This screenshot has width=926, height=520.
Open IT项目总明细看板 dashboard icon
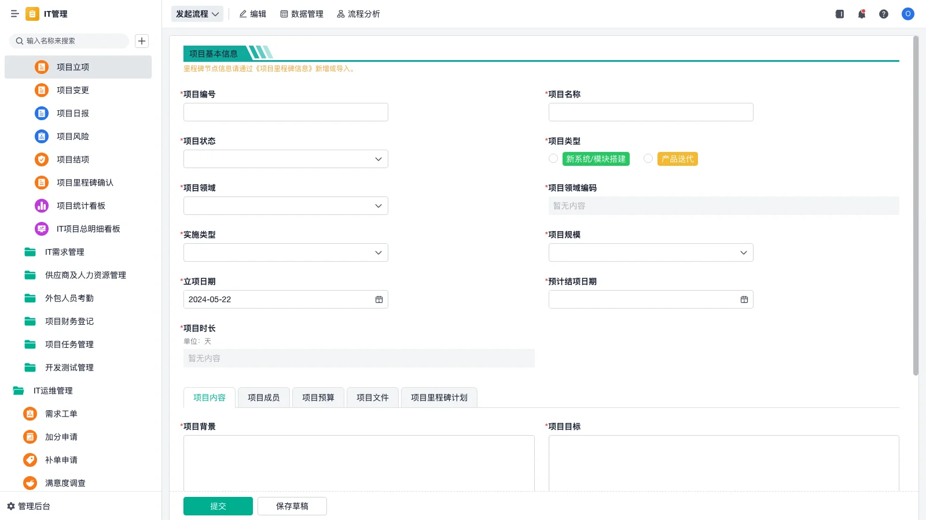click(x=42, y=229)
